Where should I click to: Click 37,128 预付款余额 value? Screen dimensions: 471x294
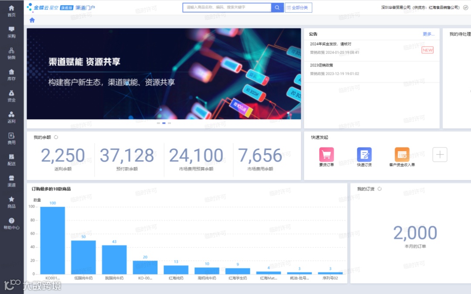(x=127, y=156)
